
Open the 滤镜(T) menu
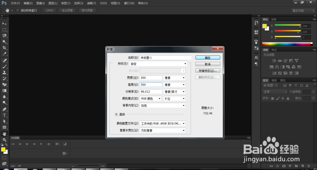tap(91, 3)
